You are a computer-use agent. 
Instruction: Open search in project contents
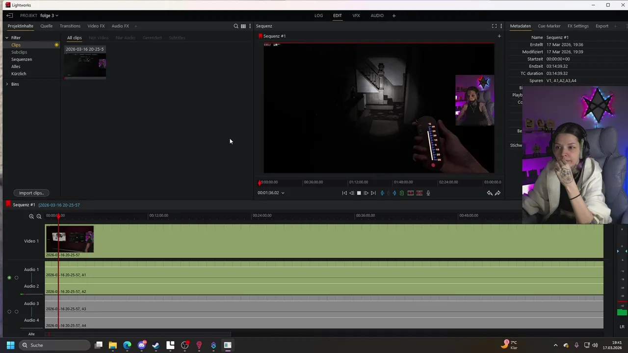click(x=236, y=26)
